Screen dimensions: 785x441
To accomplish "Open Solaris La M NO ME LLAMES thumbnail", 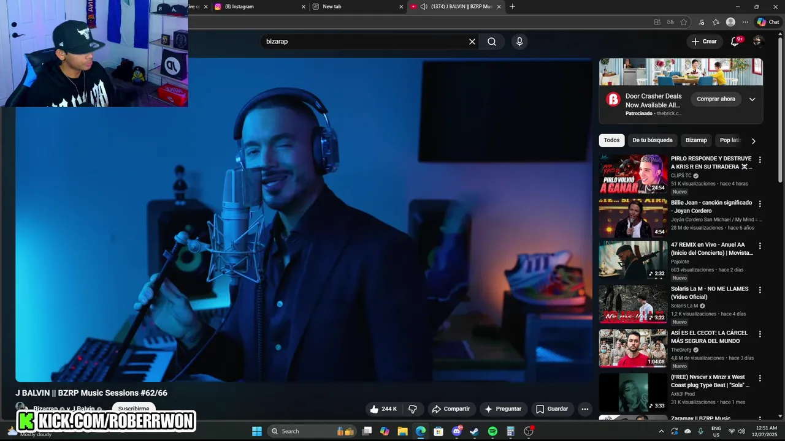I will [633, 304].
